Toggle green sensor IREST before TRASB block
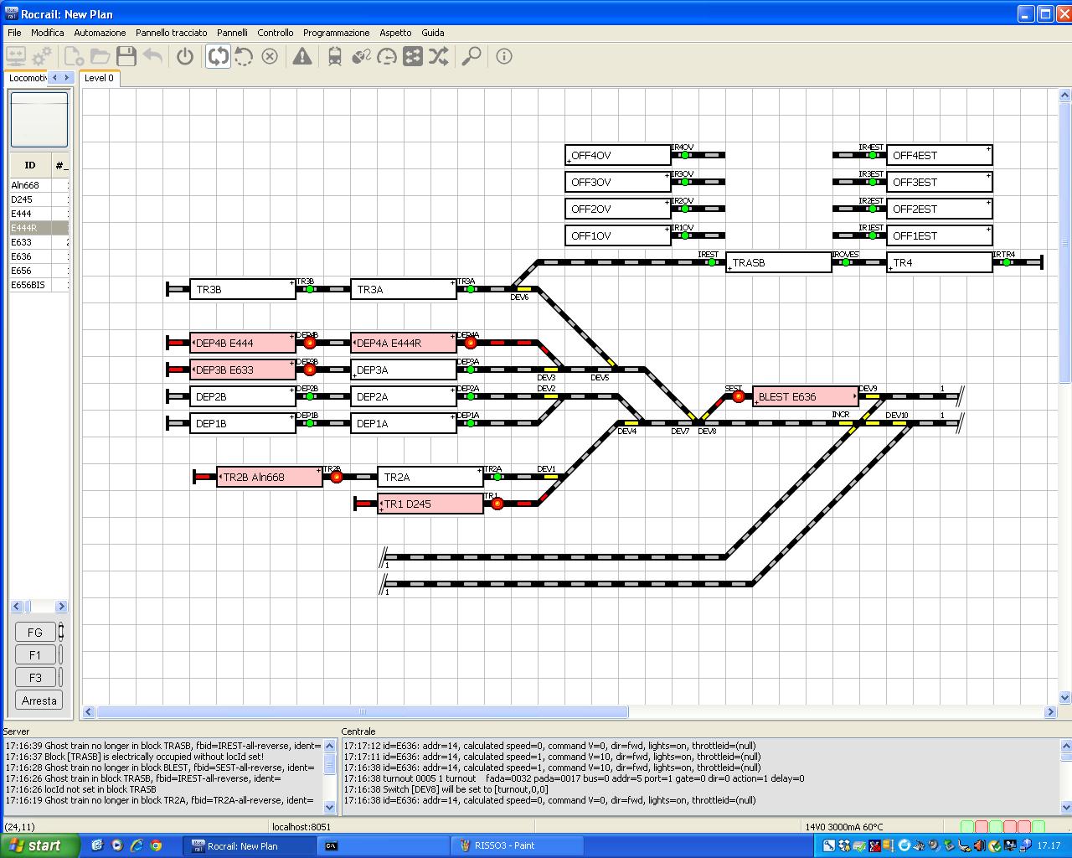Screen dimensions: 1072x858 pyautogui.click(x=711, y=262)
